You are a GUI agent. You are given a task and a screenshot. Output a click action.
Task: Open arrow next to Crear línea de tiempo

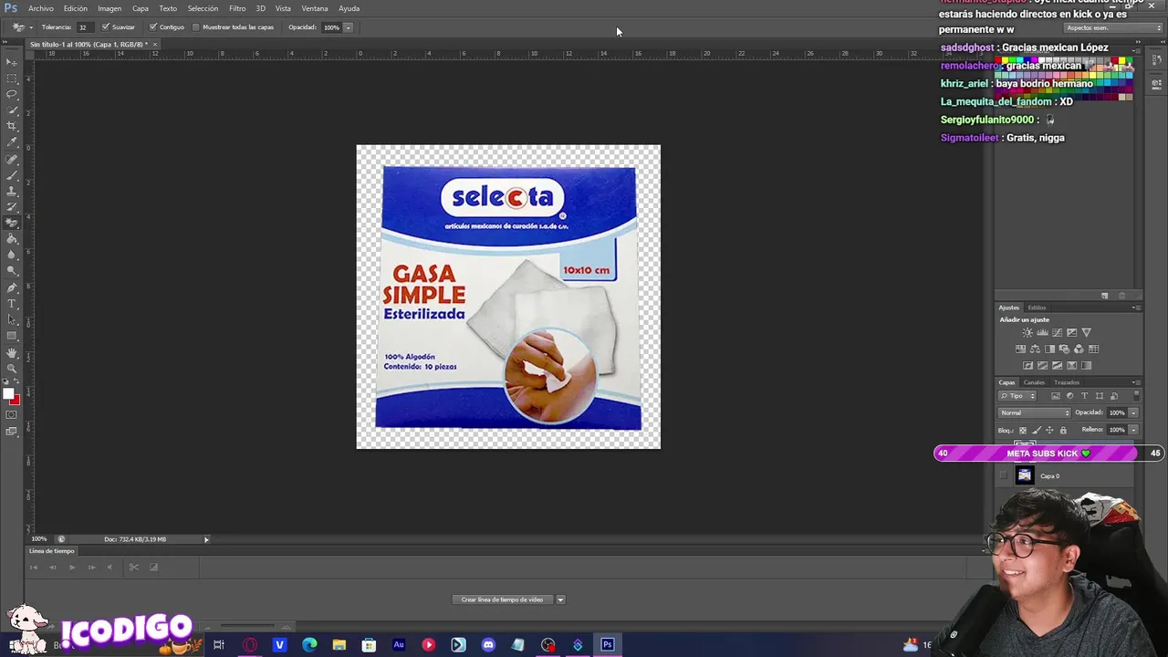click(560, 600)
